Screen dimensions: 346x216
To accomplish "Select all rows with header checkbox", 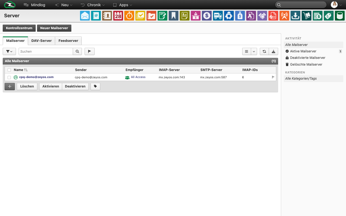I will (9, 70).
